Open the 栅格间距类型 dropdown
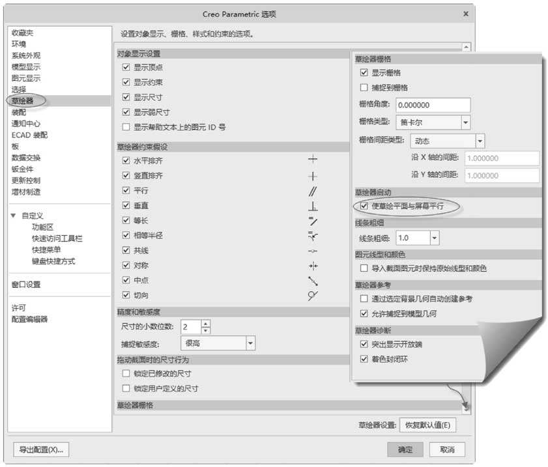Screen dimensions: 548x467 pos(480,141)
